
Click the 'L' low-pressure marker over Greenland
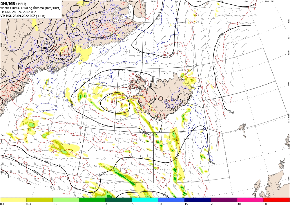(61, 54)
